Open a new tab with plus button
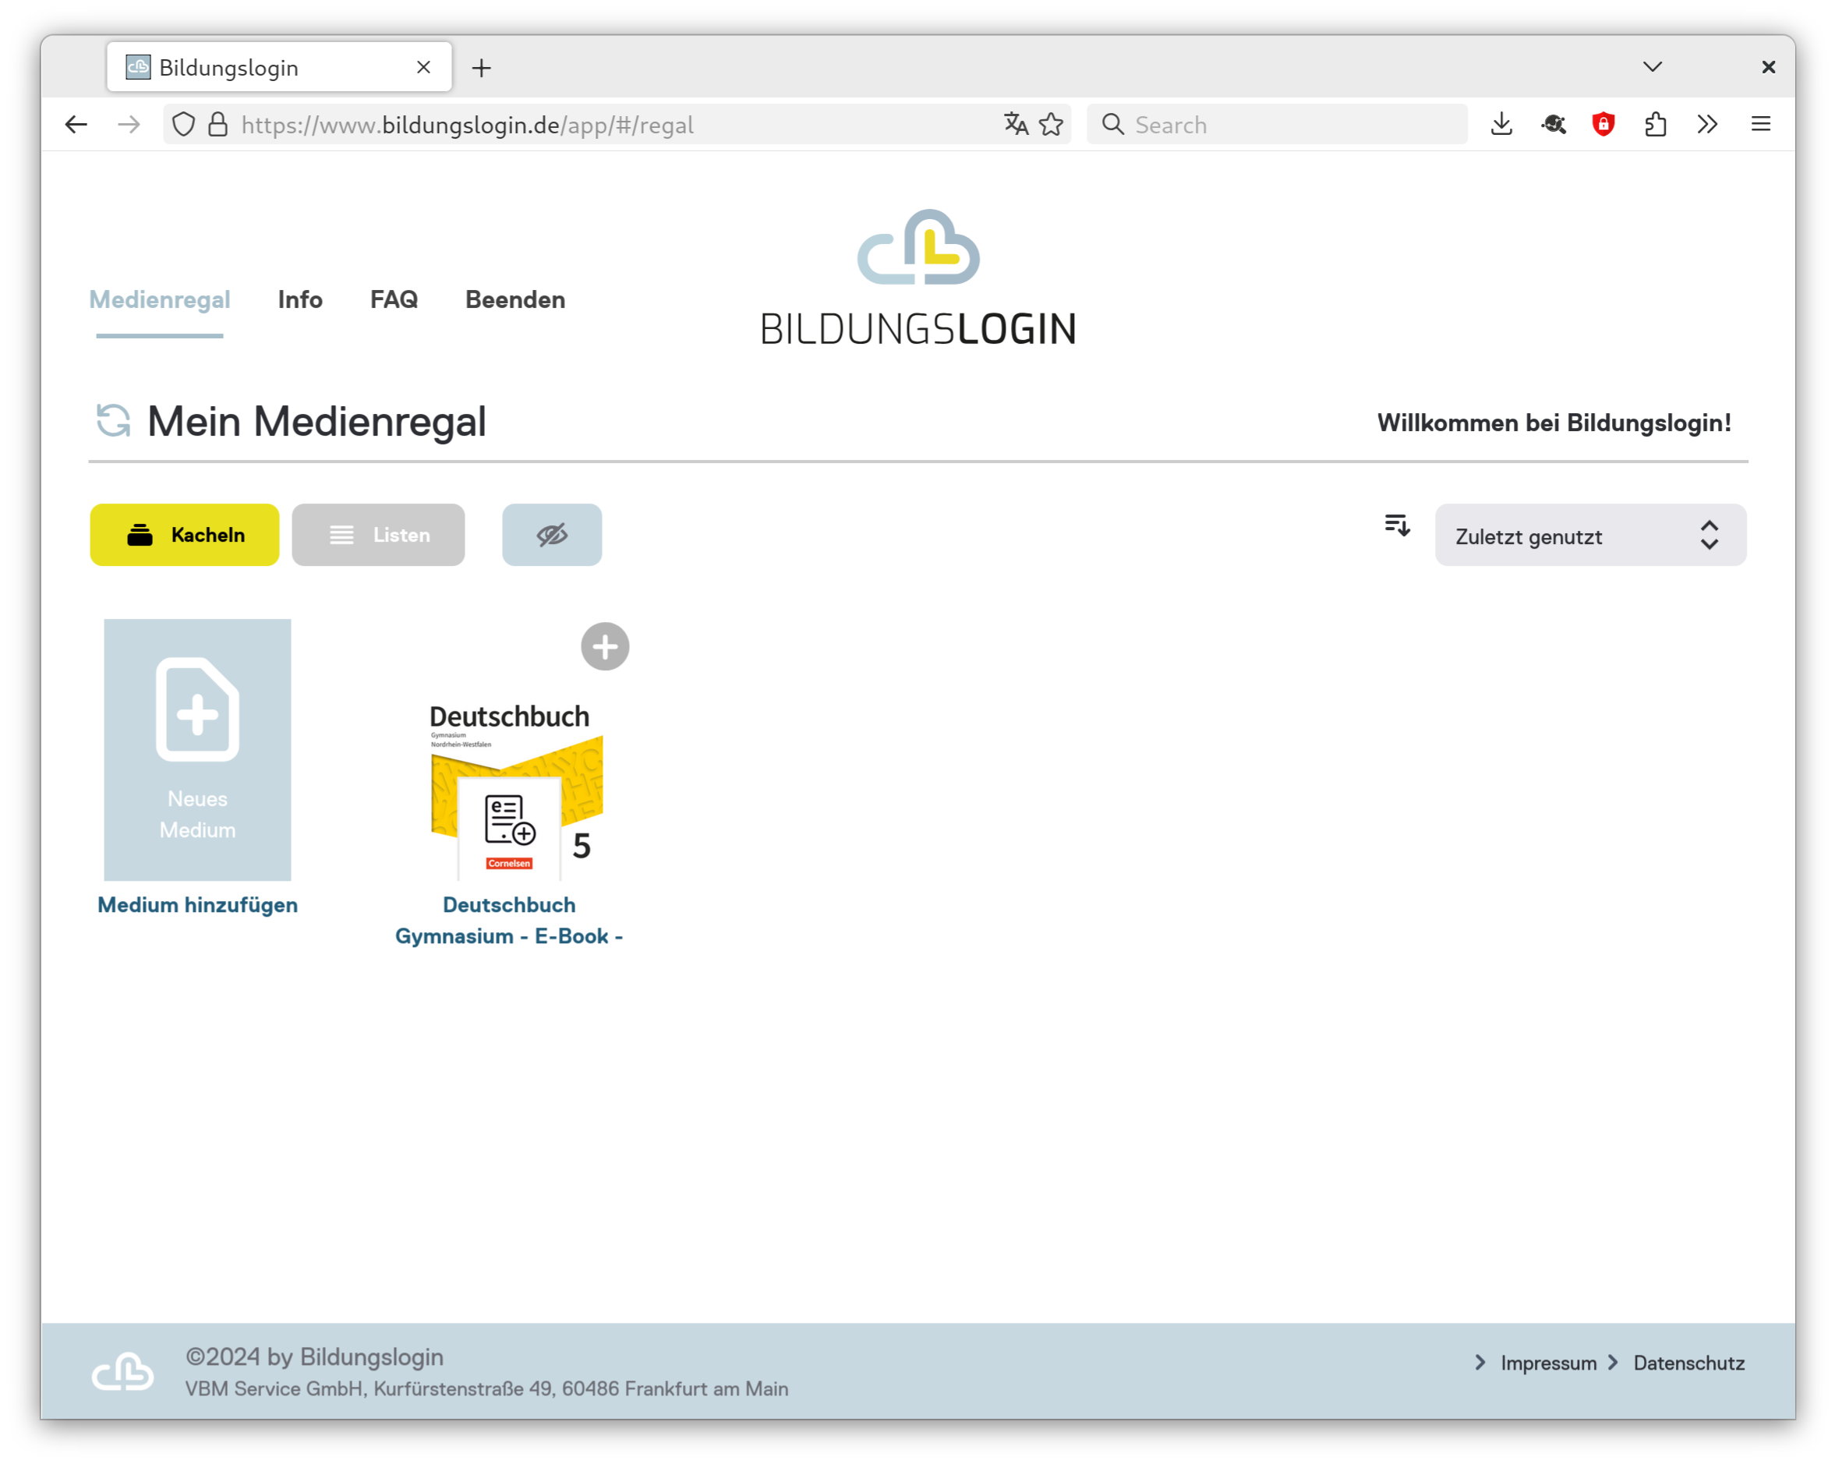1835x1464 pixels. coord(482,67)
